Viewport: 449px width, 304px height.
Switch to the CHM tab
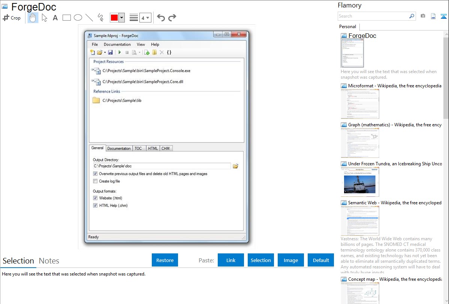(x=166, y=148)
